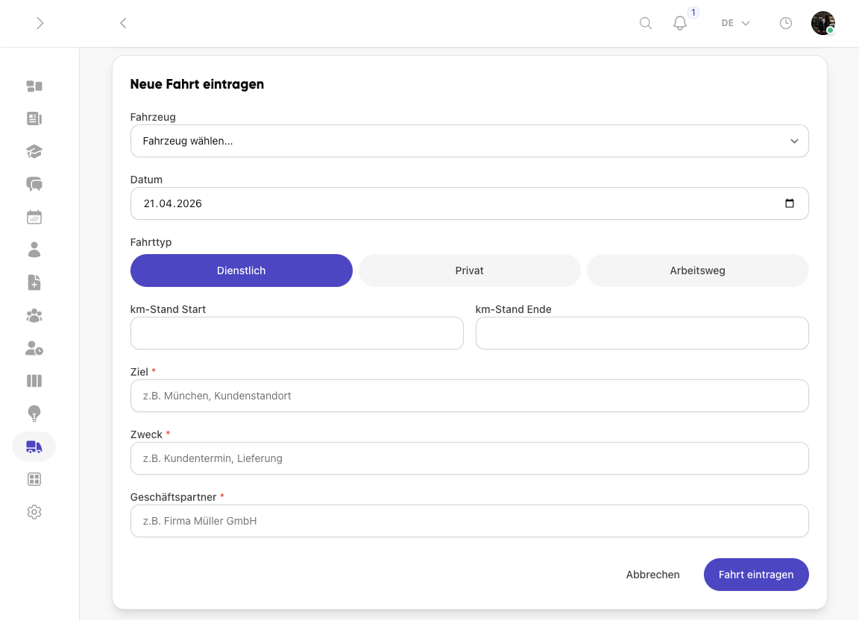Click the news icon in sidebar
Screen dimensions: 859x620
point(34,118)
